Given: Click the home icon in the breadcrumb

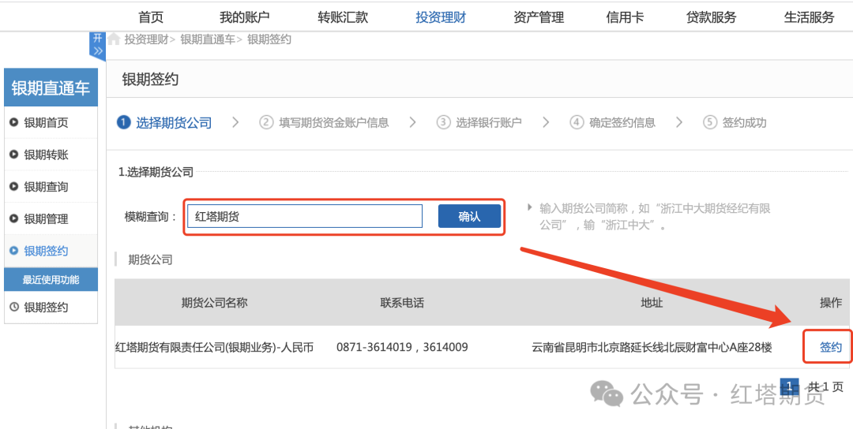Looking at the screenshot, I should (x=114, y=39).
